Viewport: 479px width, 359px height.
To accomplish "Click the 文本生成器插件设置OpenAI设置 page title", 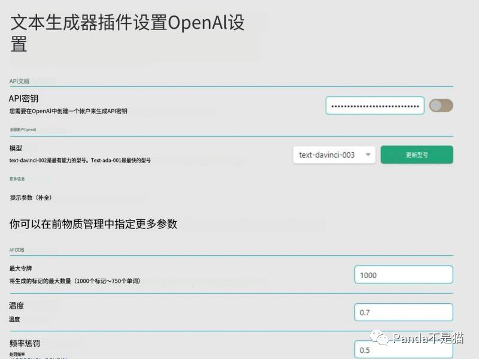I will coord(128,34).
